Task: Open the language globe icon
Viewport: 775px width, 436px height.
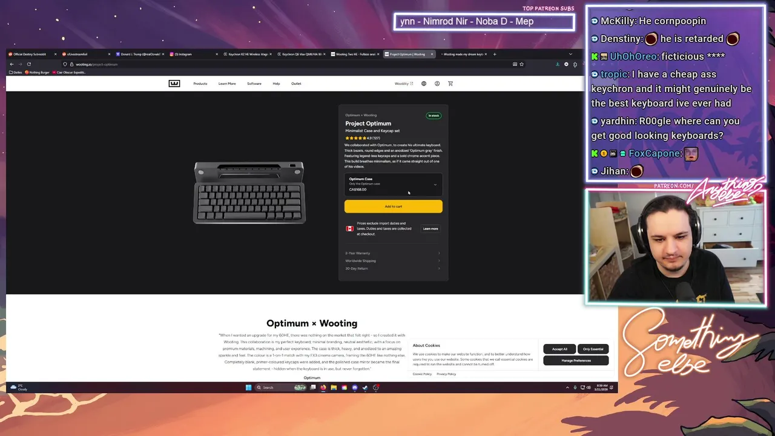Action: (x=424, y=84)
